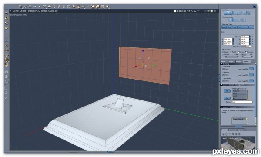The image size is (261, 157).
Task: Load image file for Left/Right backdrop
Action: 251,75
